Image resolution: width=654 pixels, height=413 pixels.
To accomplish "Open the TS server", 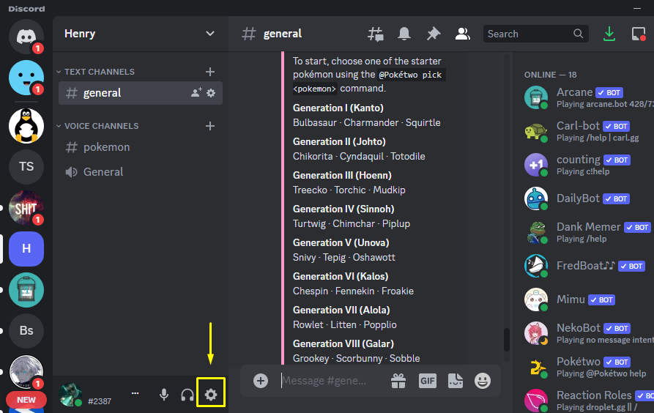I will tap(26, 166).
